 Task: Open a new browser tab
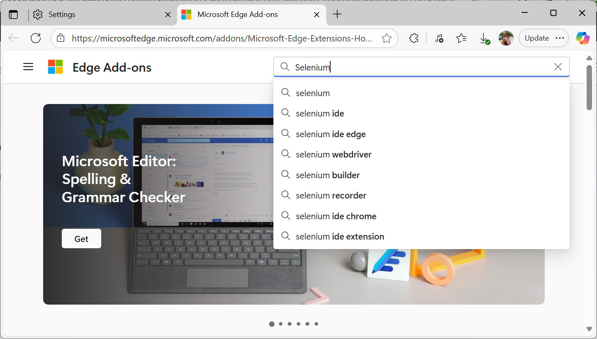point(337,14)
